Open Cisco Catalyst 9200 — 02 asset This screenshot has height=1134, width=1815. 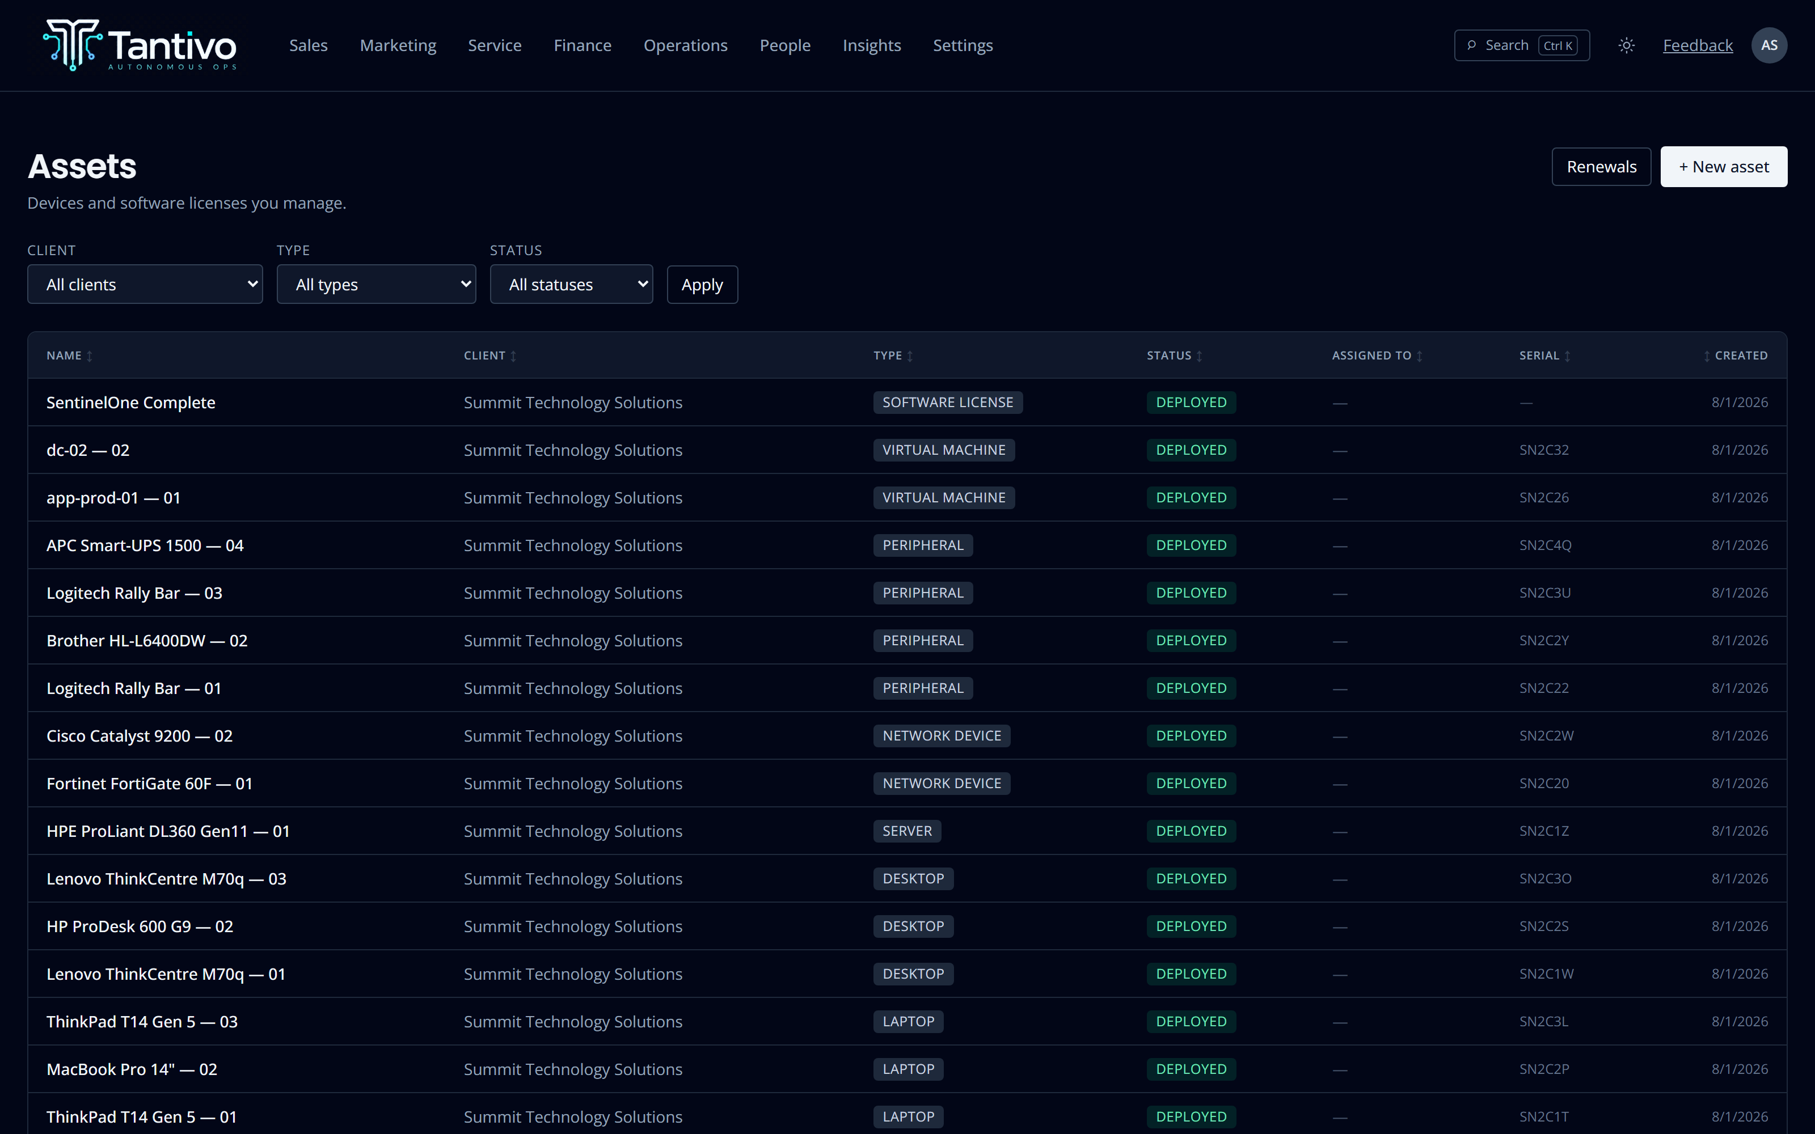pyautogui.click(x=140, y=736)
